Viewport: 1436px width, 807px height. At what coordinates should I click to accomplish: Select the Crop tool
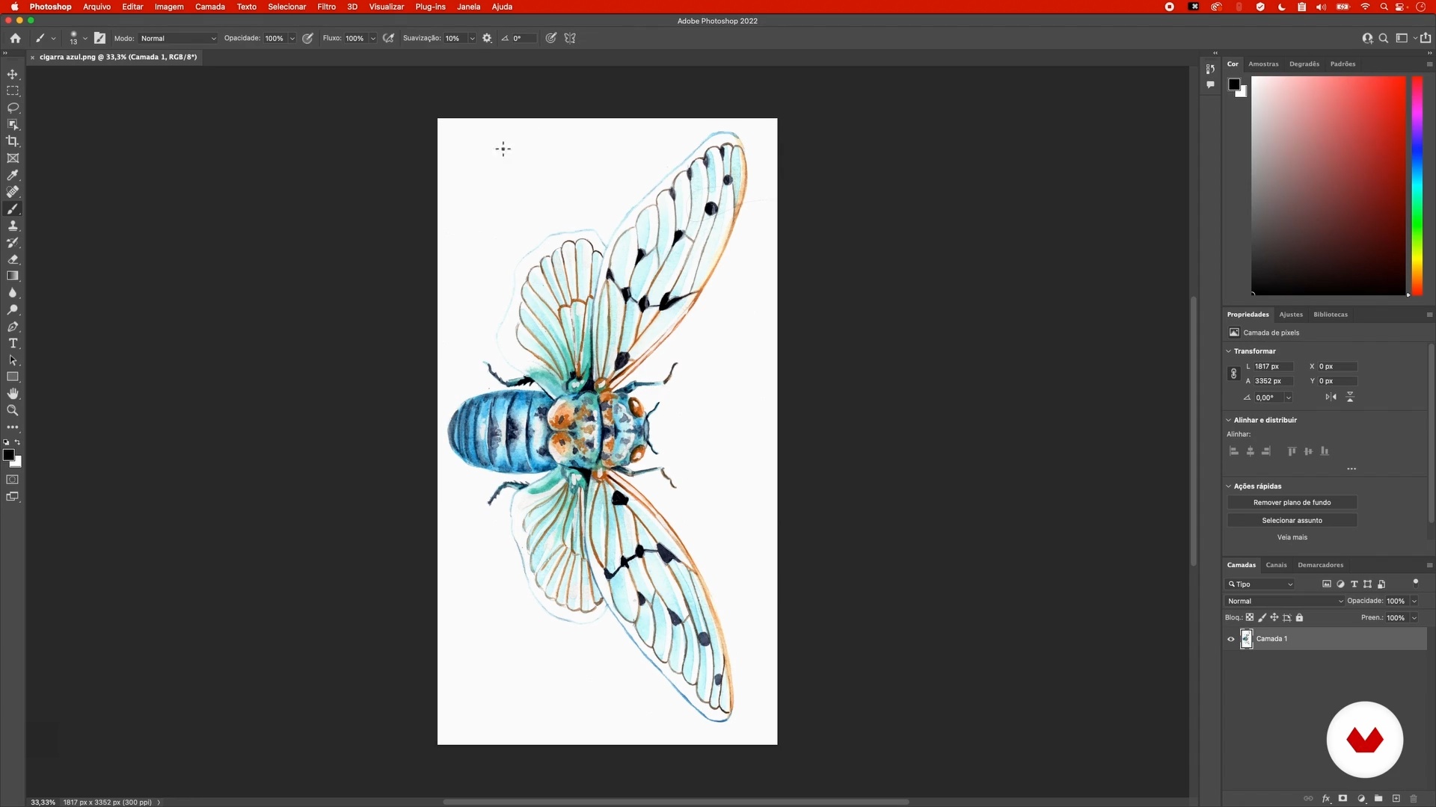[x=13, y=141]
